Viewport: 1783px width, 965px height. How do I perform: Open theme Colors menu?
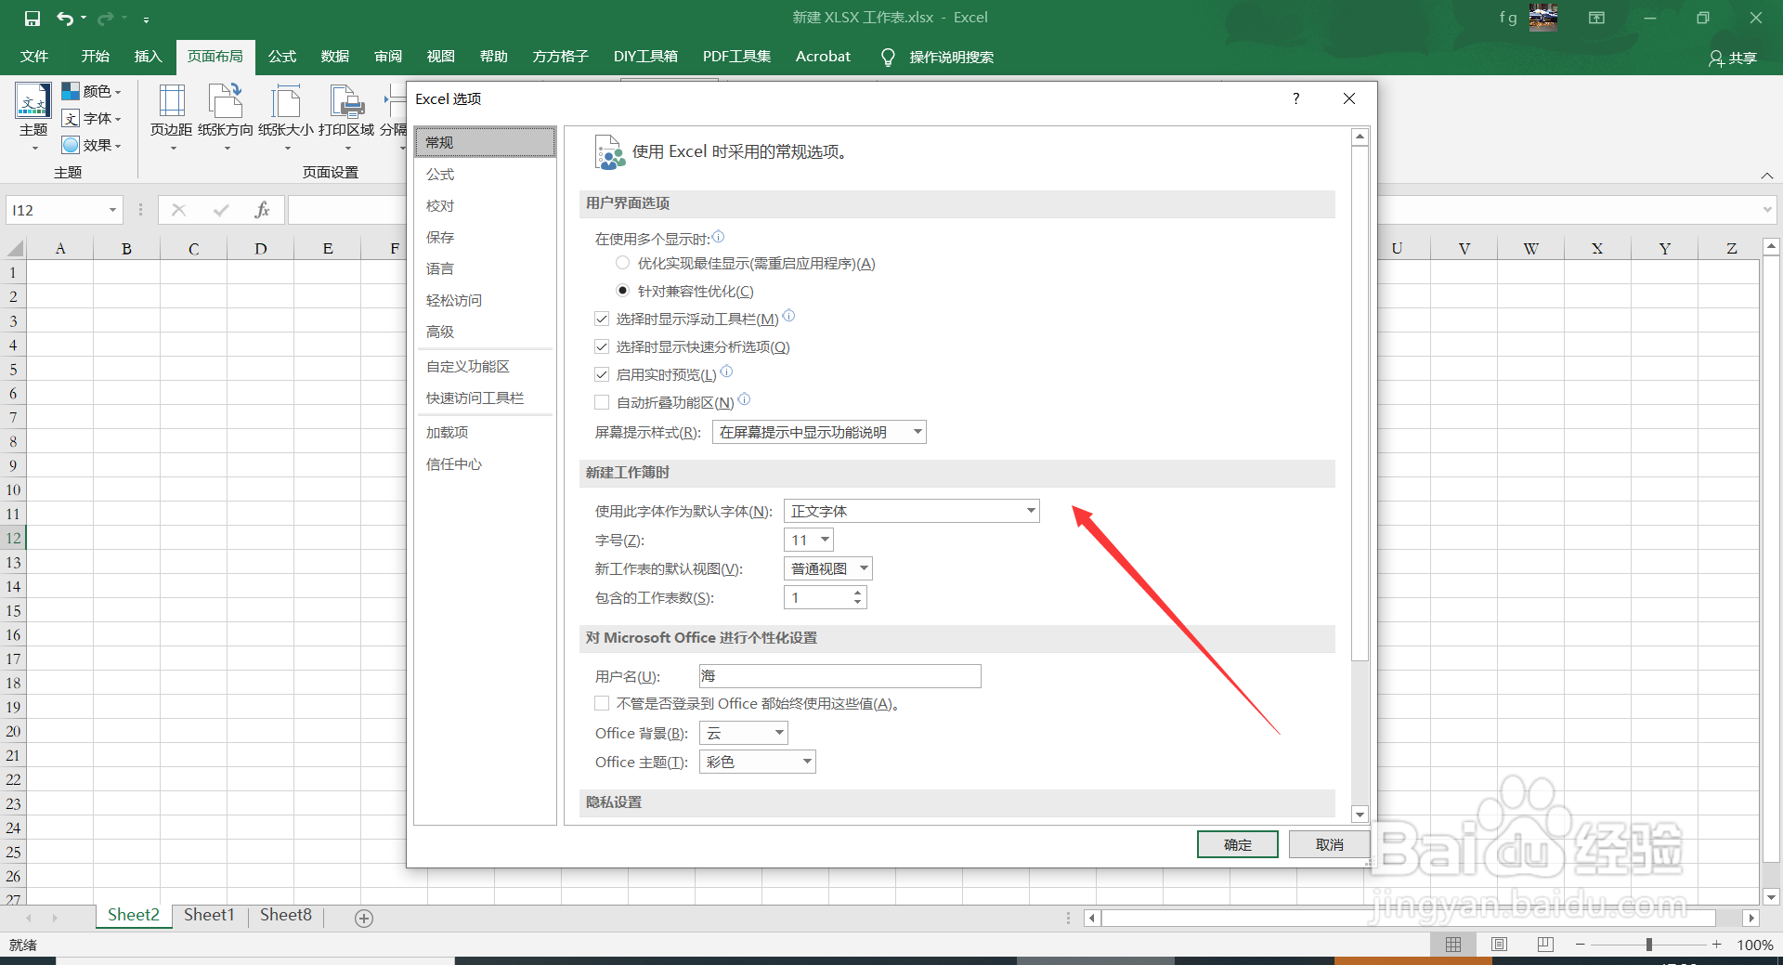(92, 91)
